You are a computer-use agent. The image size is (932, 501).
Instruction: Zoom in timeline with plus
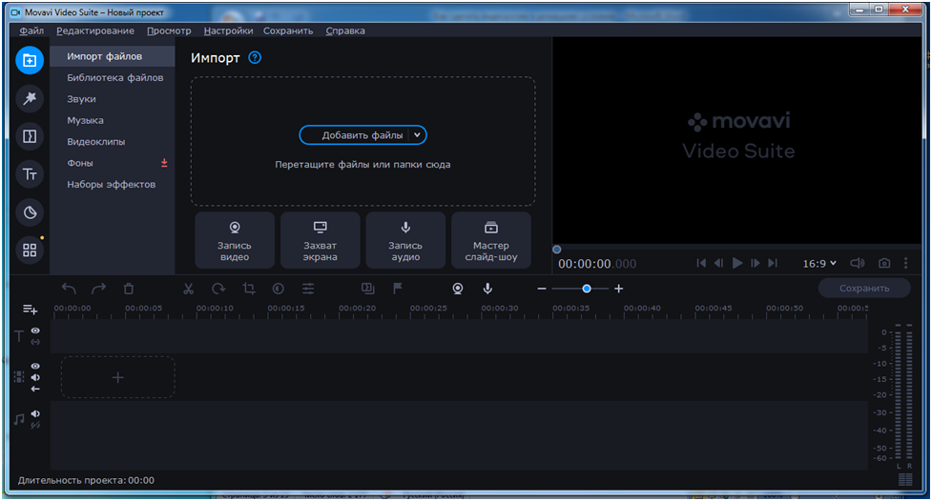point(619,289)
